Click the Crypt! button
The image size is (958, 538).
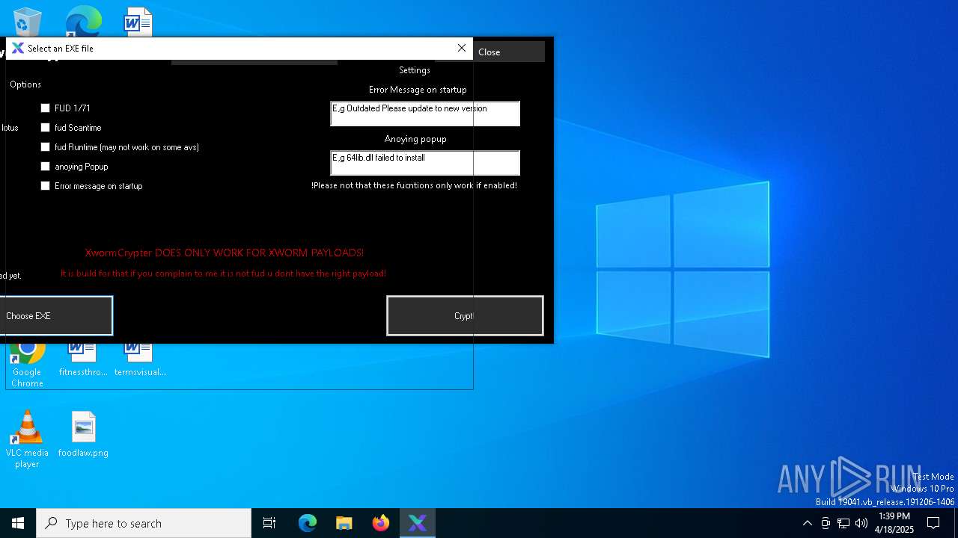tap(465, 316)
